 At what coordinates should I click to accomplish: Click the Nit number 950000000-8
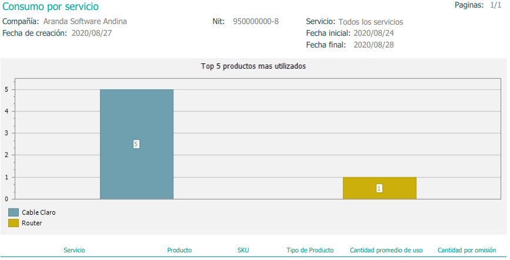(256, 22)
